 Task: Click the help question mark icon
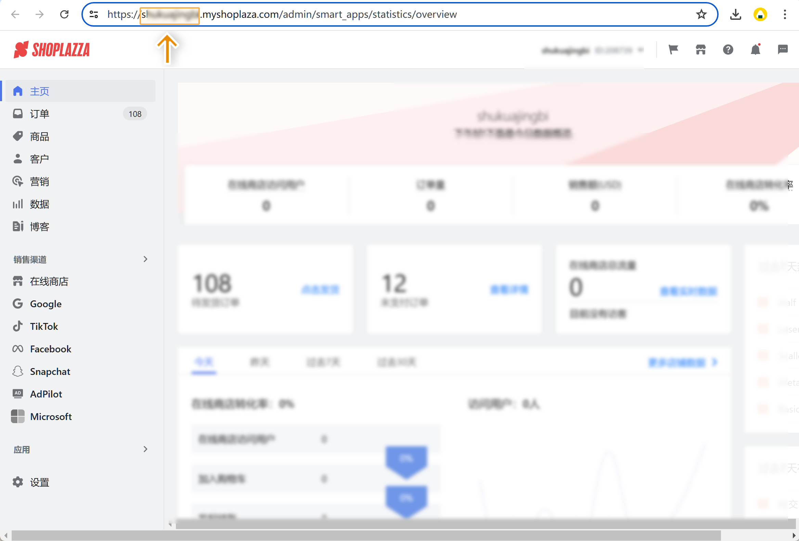pos(728,50)
